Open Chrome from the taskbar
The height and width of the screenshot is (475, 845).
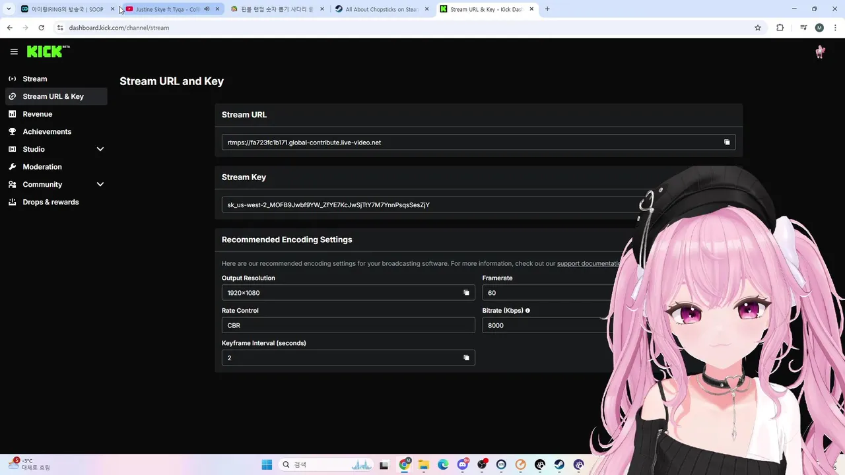click(405, 464)
